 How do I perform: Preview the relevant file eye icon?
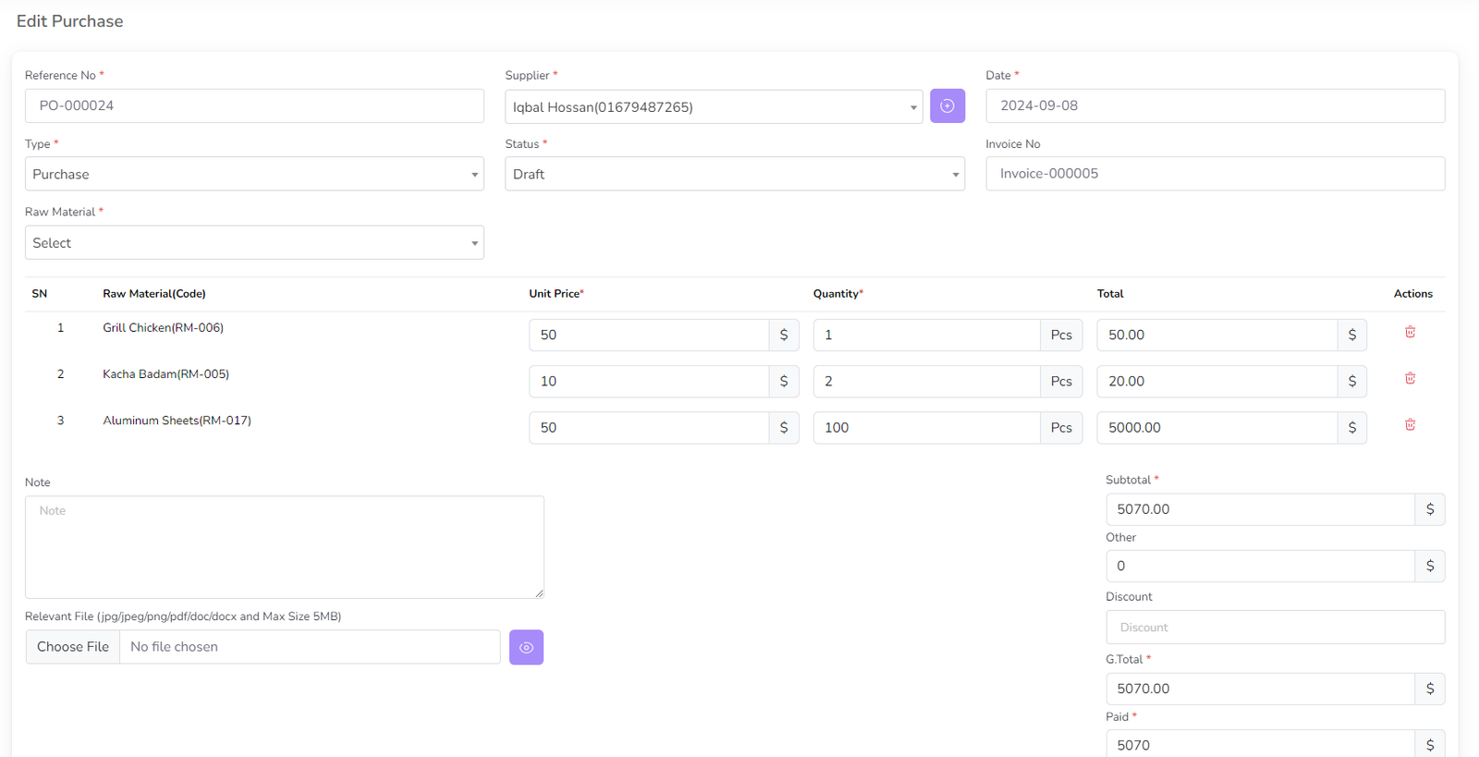526,647
